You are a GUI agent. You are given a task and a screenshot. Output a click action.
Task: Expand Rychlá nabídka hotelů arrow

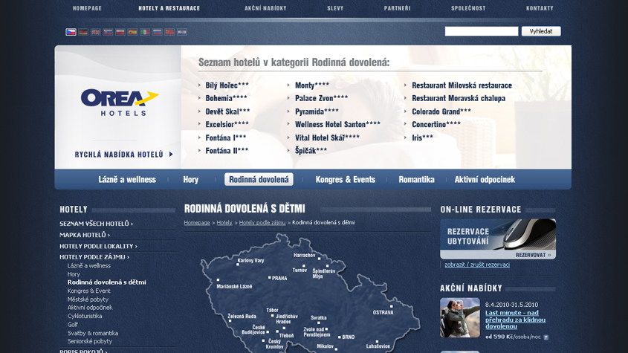(x=171, y=155)
